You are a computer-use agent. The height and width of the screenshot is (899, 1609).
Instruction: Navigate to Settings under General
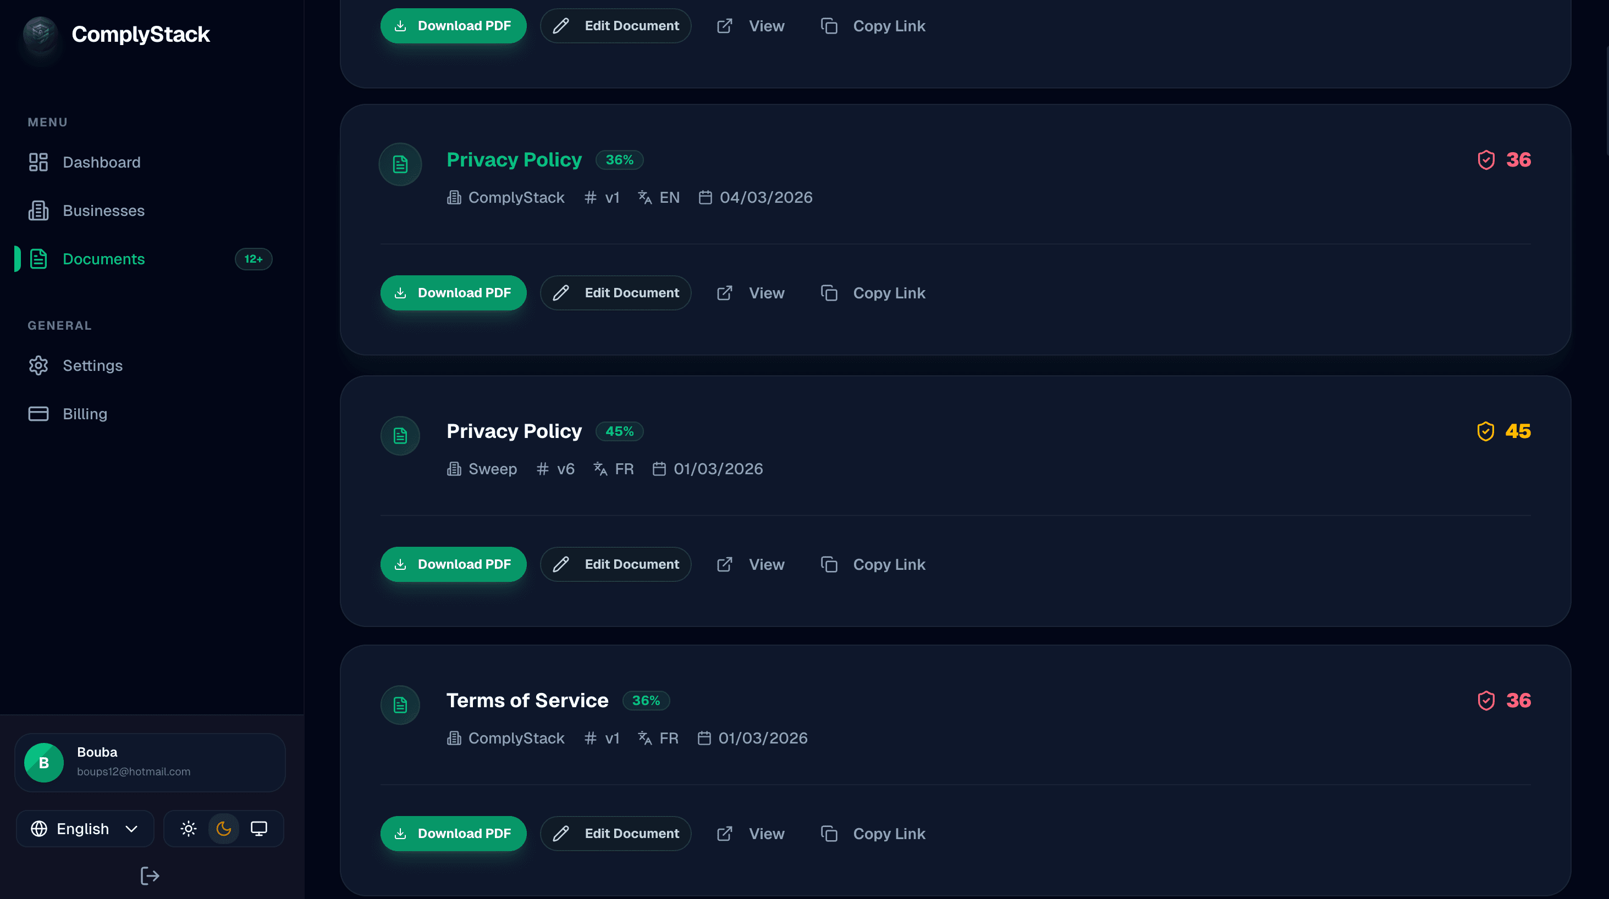(x=92, y=365)
